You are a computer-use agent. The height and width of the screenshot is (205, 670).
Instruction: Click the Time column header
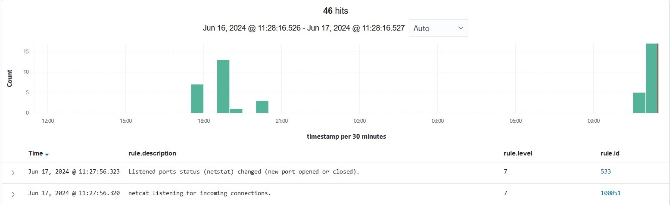[35, 153]
